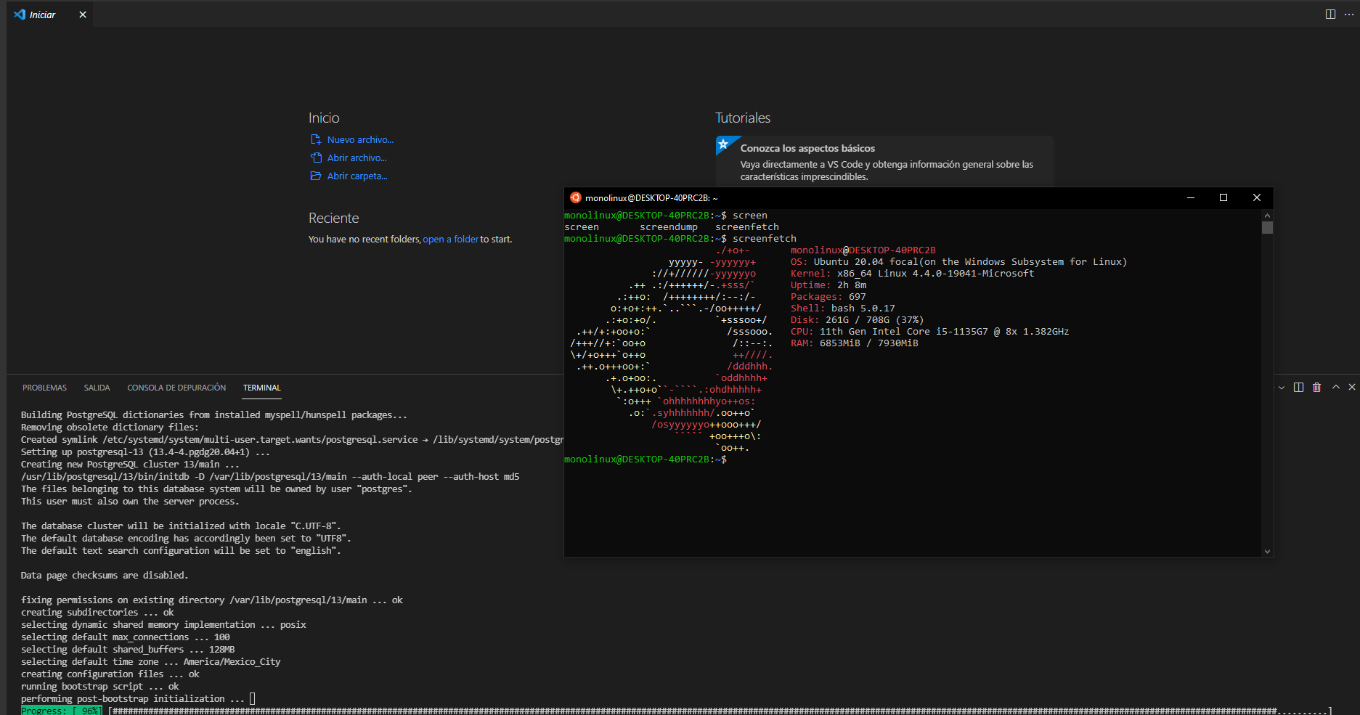Switch to the PROBLEMAS tab

click(44, 388)
